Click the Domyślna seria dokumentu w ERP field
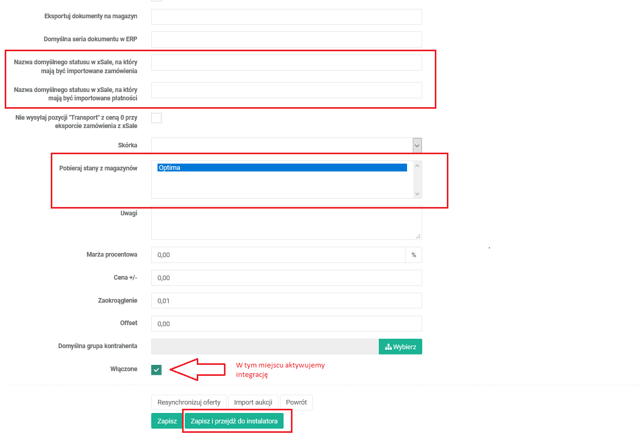This screenshot has width=642, height=437. coord(286,39)
